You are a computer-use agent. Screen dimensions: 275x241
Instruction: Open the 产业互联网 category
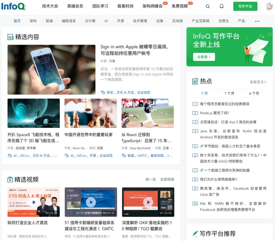point(200,21)
